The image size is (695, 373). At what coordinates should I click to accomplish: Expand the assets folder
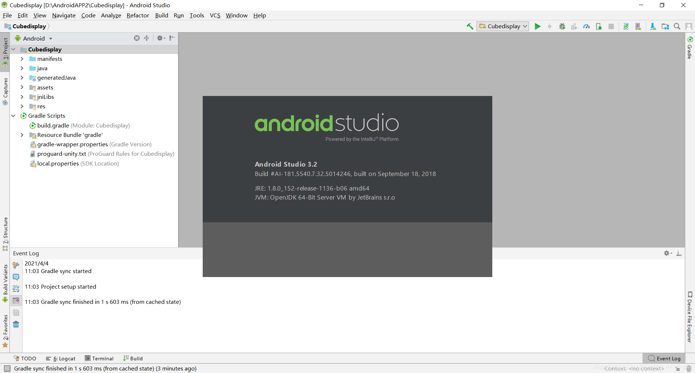click(x=22, y=87)
